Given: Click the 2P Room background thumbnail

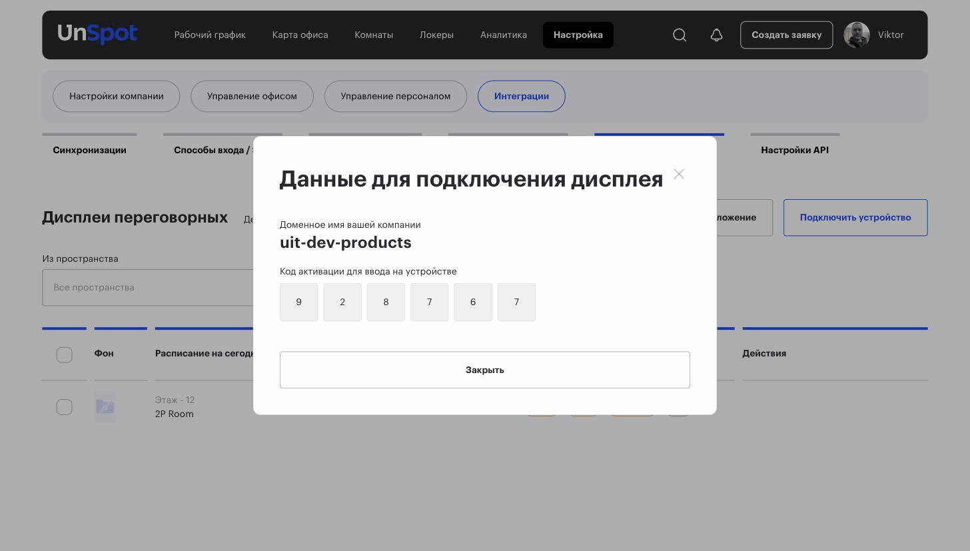Looking at the screenshot, I should (105, 406).
